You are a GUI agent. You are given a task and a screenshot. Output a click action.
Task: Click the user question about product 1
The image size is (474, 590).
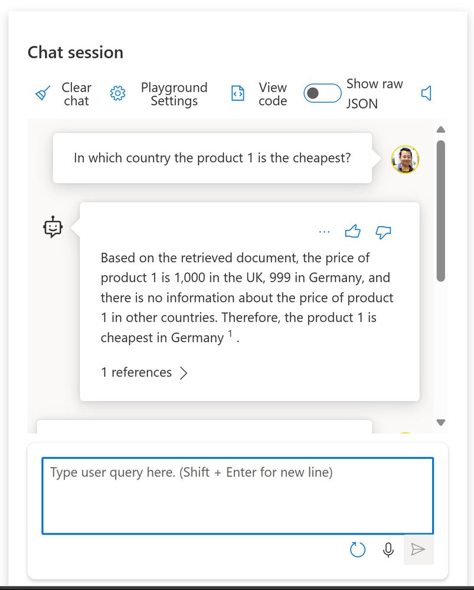pos(212,158)
